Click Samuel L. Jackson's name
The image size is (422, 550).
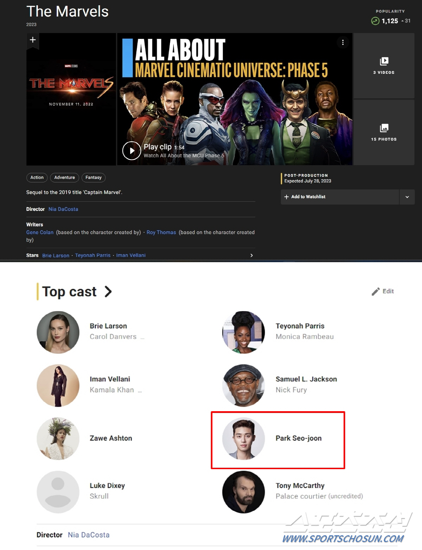click(306, 379)
